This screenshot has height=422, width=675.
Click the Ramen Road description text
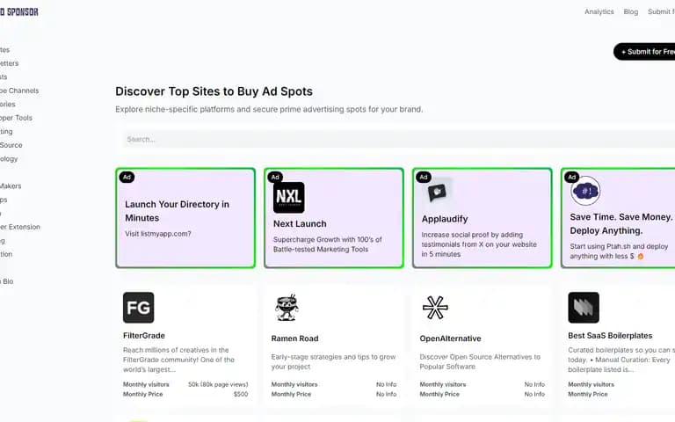point(333,361)
